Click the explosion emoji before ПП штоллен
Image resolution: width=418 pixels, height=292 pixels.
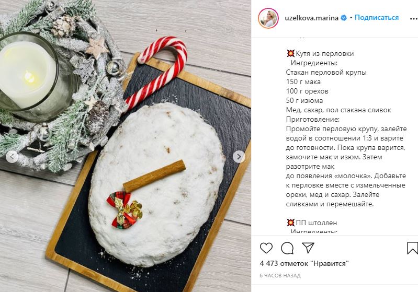click(290, 223)
